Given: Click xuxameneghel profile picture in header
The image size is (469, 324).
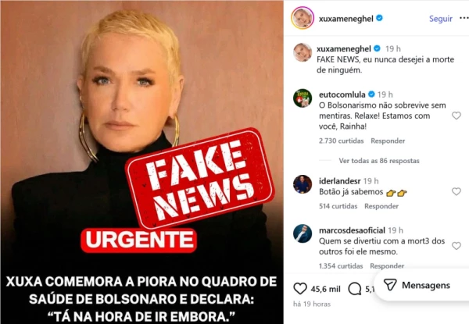Looking at the screenshot, I should [303, 18].
